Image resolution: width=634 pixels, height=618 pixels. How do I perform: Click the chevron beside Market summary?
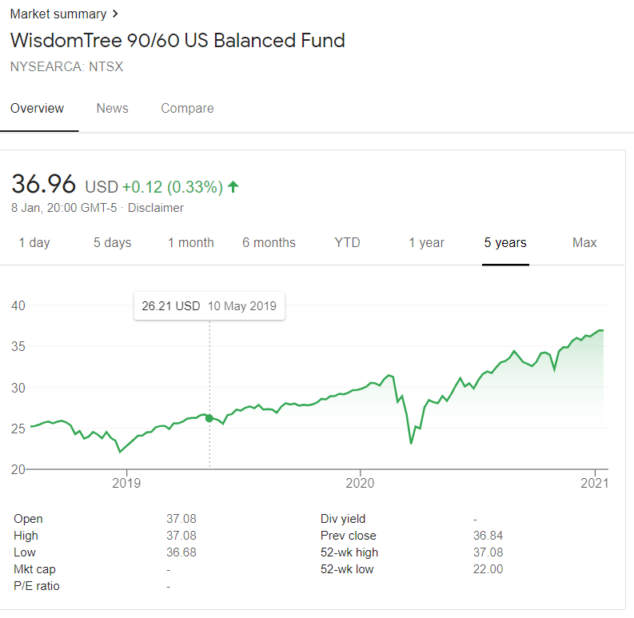pyautogui.click(x=115, y=14)
